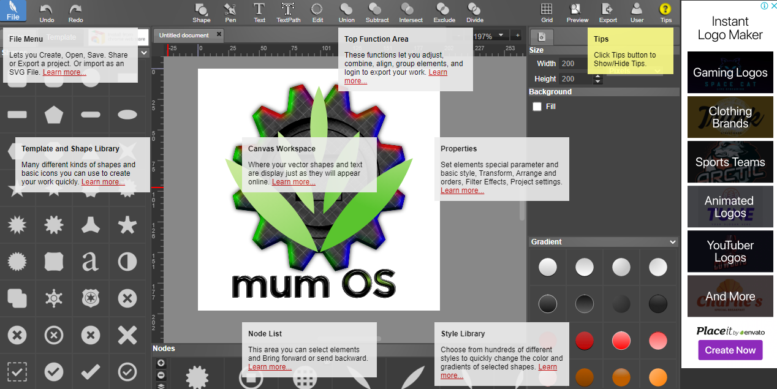Select the Shape tool
The height and width of the screenshot is (389, 777).
(201, 12)
